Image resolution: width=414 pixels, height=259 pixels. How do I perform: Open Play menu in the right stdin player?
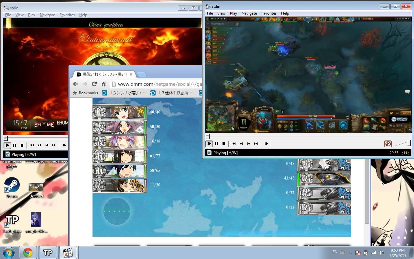(234, 13)
